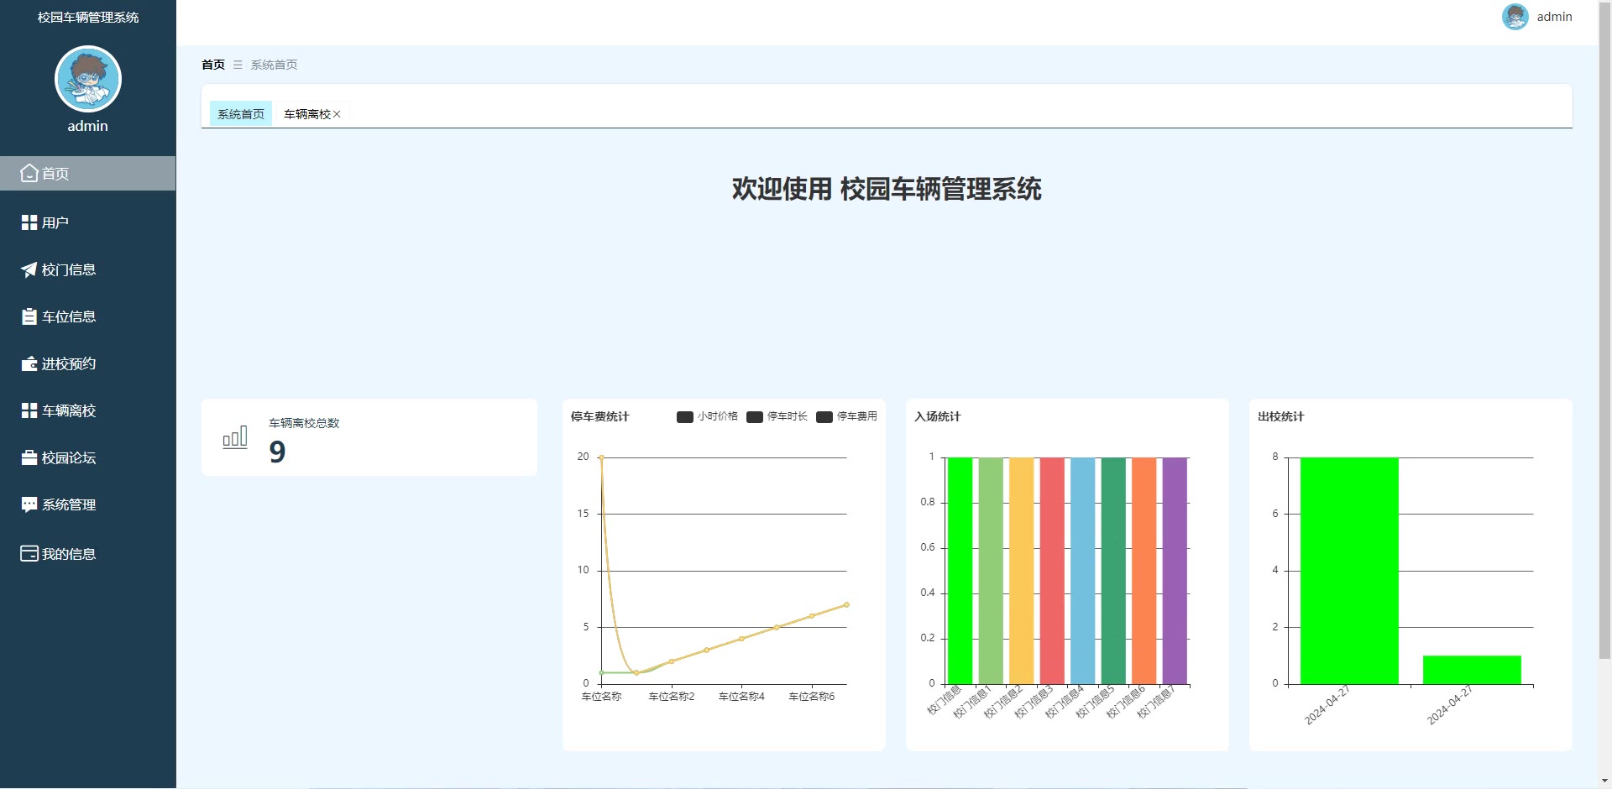Click the 首页 breadcrumb link
Image resolution: width=1612 pixels, height=789 pixels.
(213, 65)
